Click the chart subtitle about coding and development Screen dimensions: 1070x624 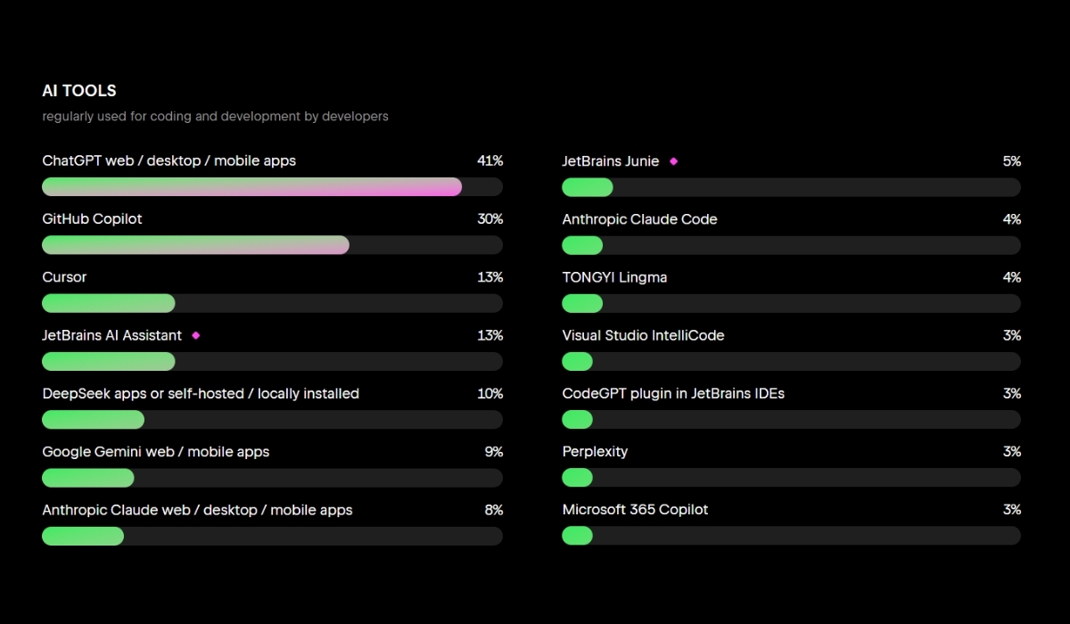click(215, 117)
